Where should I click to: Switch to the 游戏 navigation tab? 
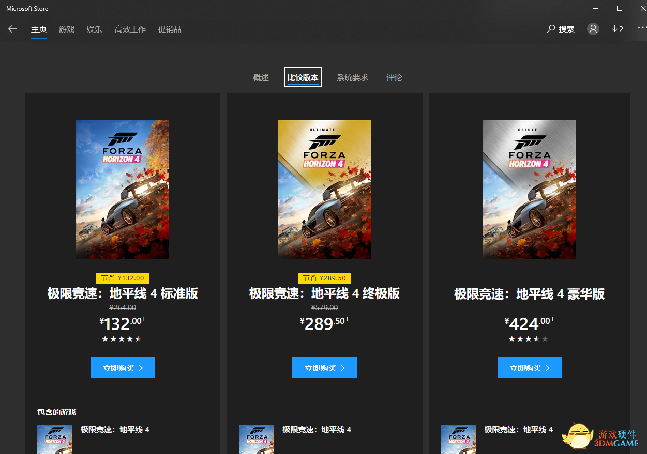[x=67, y=29]
